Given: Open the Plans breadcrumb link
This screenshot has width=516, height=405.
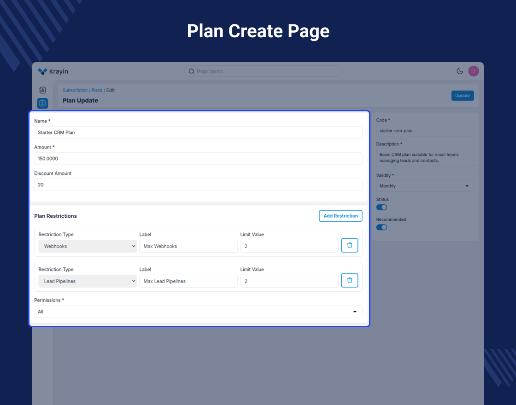Looking at the screenshot, I should (97, 90).
